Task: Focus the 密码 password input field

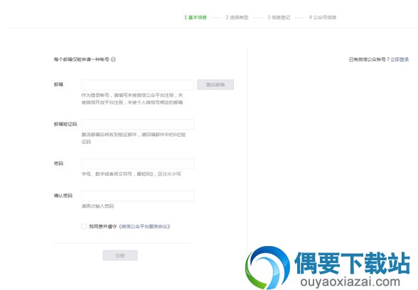Action: coord(138,164)
